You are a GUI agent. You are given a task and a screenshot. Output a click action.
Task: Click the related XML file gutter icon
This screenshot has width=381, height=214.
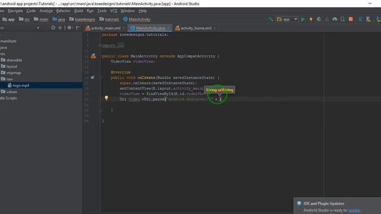[93, 56]
